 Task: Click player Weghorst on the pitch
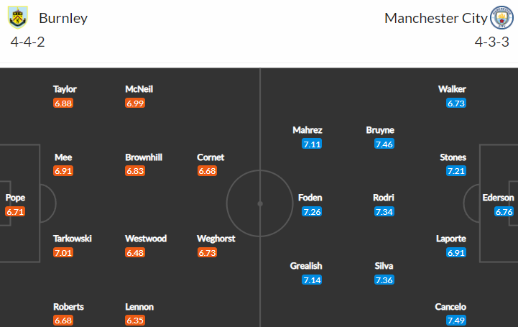point(216,239)
